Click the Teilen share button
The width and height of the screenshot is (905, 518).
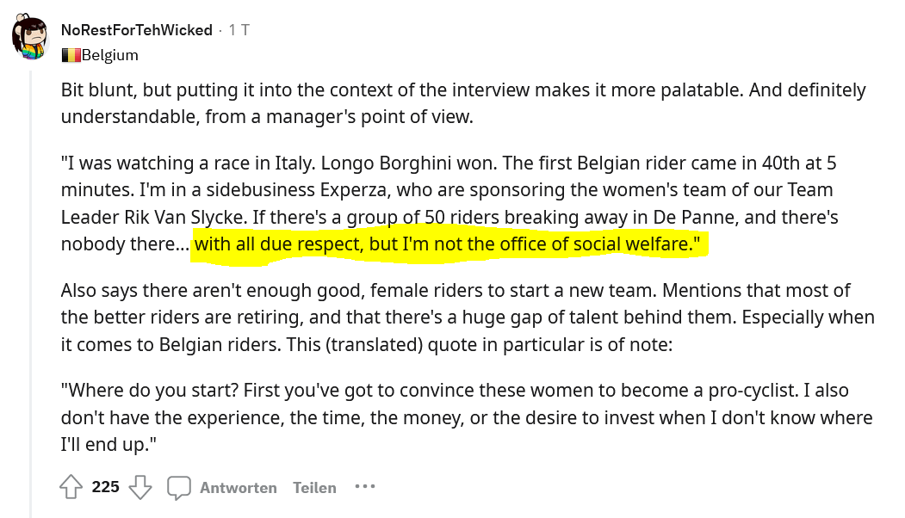[x=314, y=487]
